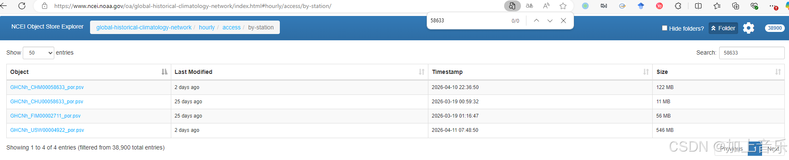Click the Showing 1 to 4 entries text
This screenshot has width=789, height=160.
(85, 147)
